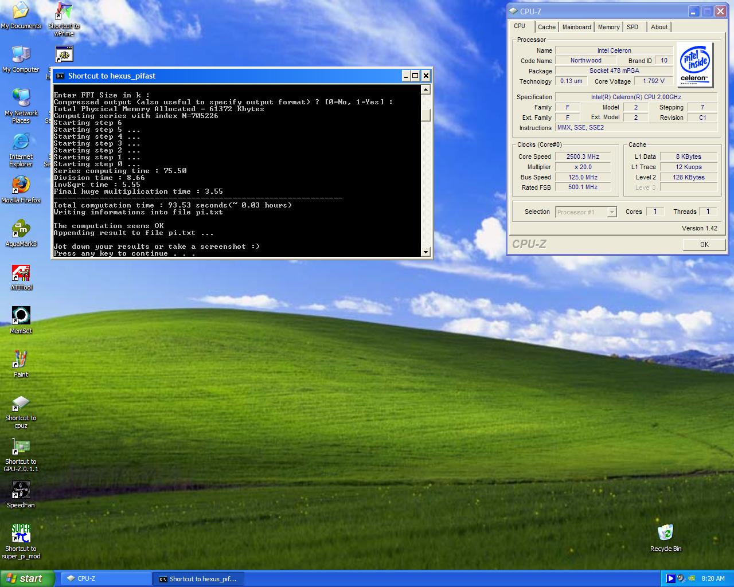This screenshot has height=587, width=734.
Task: Select the Shortcut to cpuz icon
Action: (x=21, y=412)
